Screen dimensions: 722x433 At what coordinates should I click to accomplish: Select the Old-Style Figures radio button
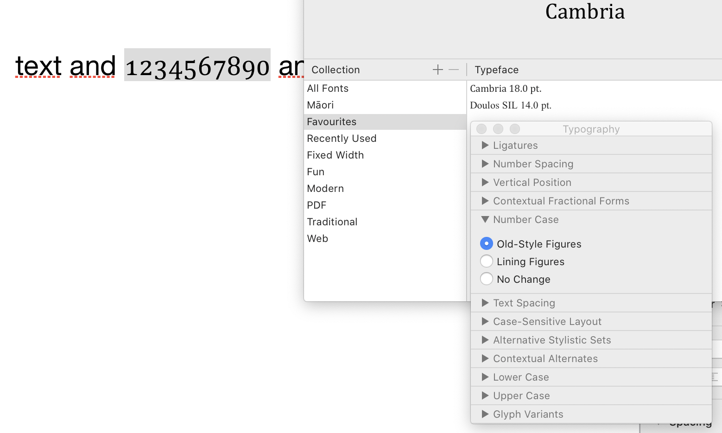tap(487, 243)
